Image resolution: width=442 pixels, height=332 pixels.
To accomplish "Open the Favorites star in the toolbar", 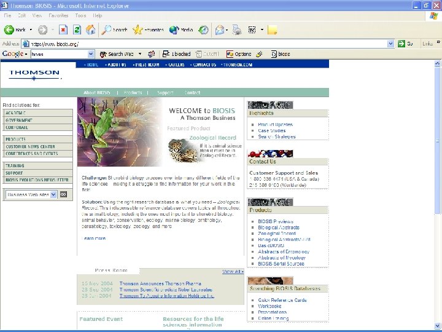I will click(148, 30).
